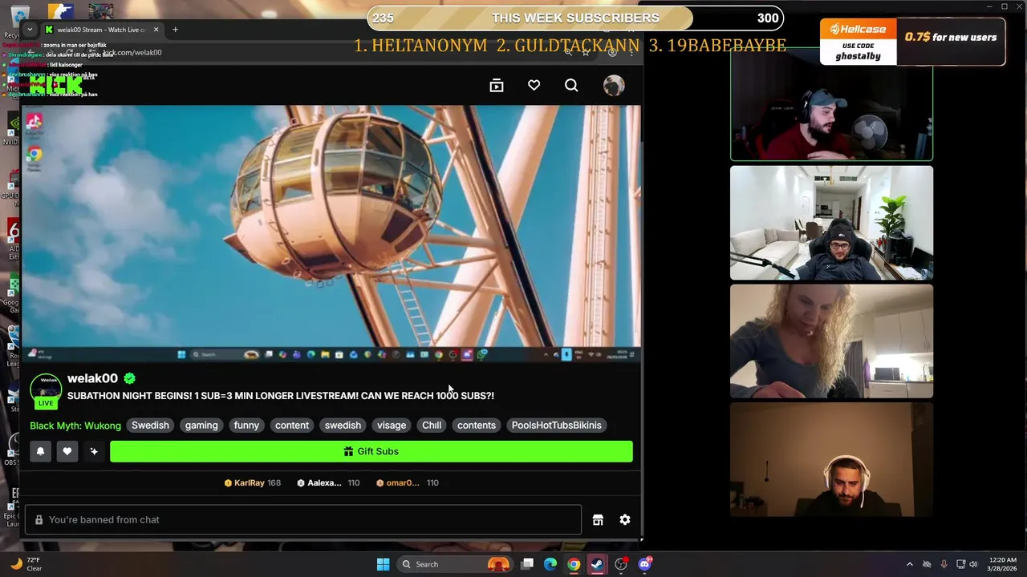Viewport: 1027px width, 577px height.
Task: Click the webcam of man with white headphones
Action: click(x=831, y=460)
